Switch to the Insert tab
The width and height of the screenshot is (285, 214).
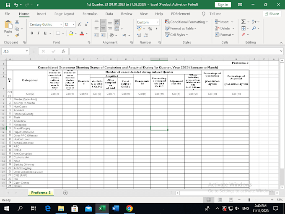(41, 14)
